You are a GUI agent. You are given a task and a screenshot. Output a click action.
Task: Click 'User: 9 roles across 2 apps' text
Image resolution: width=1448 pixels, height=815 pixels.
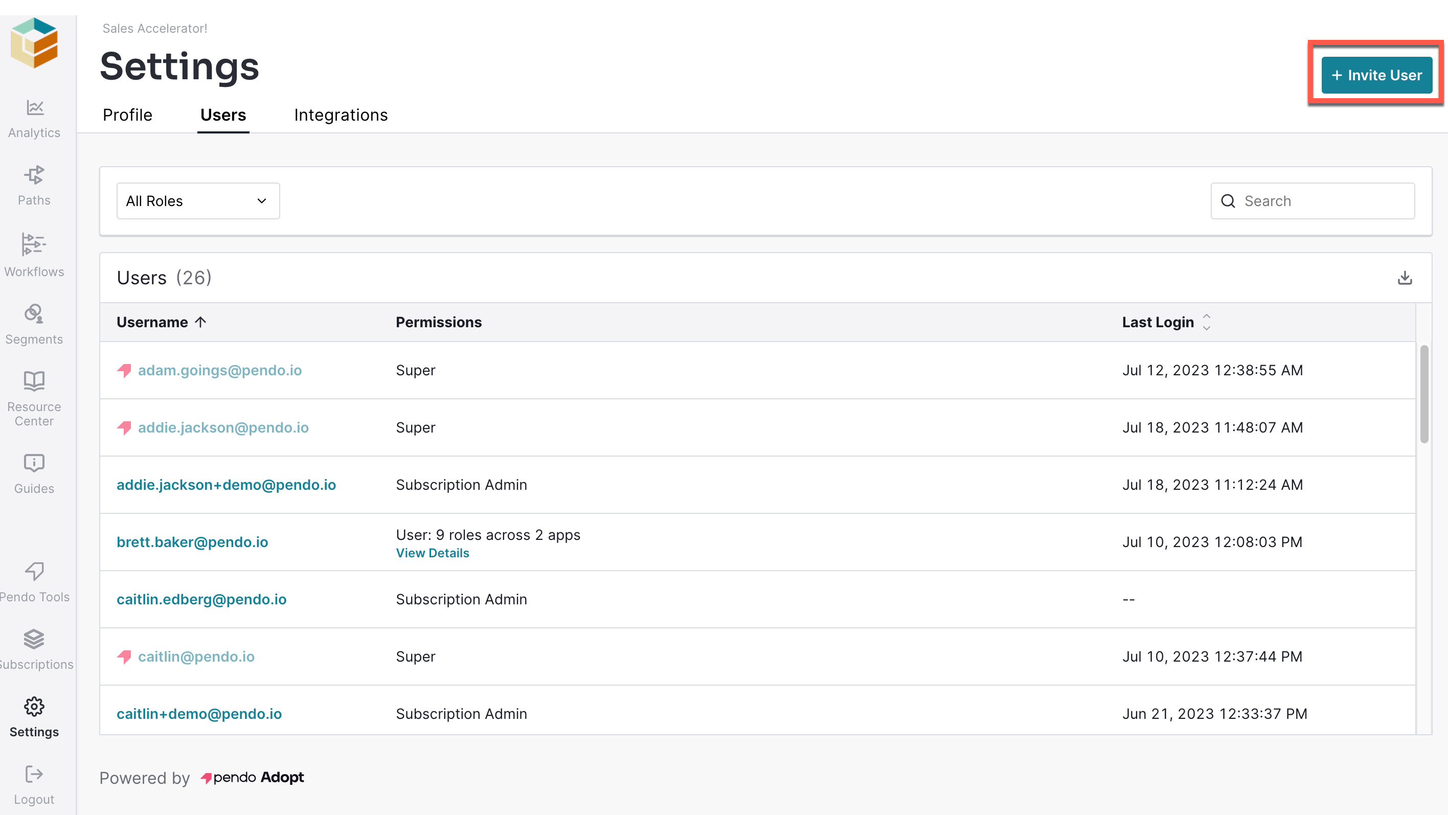pos(488,534)
